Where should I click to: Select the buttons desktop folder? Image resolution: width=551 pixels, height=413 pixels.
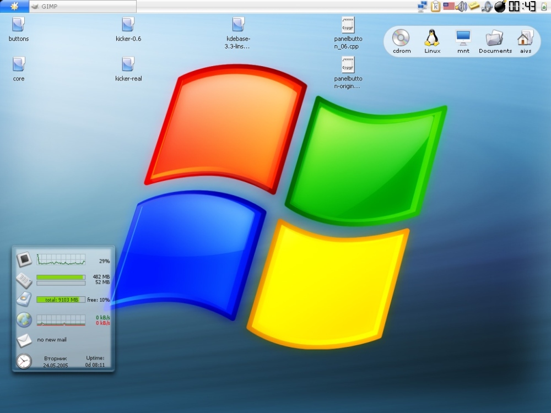[x=19, y=29]
